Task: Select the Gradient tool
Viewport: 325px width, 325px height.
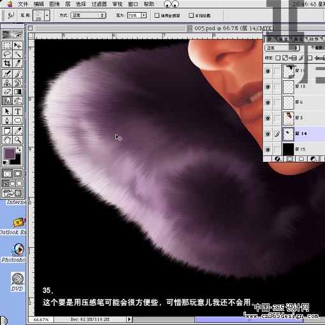Action: (x=18, y=92)
